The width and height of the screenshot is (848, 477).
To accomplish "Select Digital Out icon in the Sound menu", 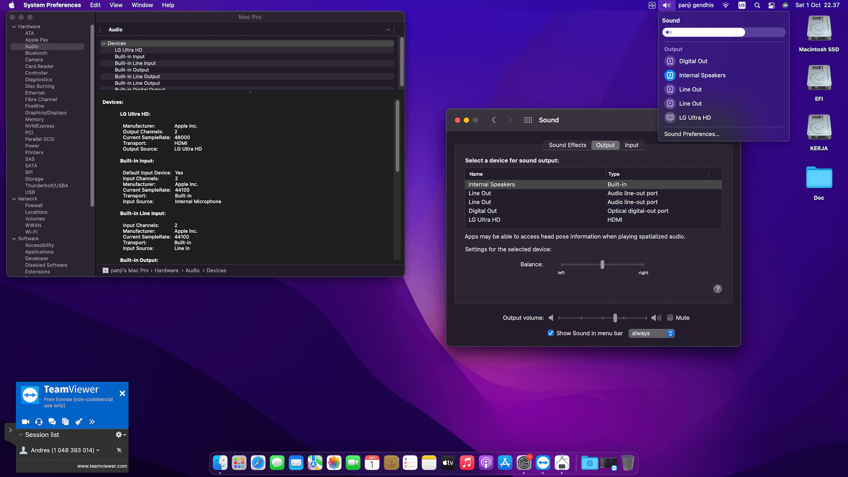I will tap(670, 61).
